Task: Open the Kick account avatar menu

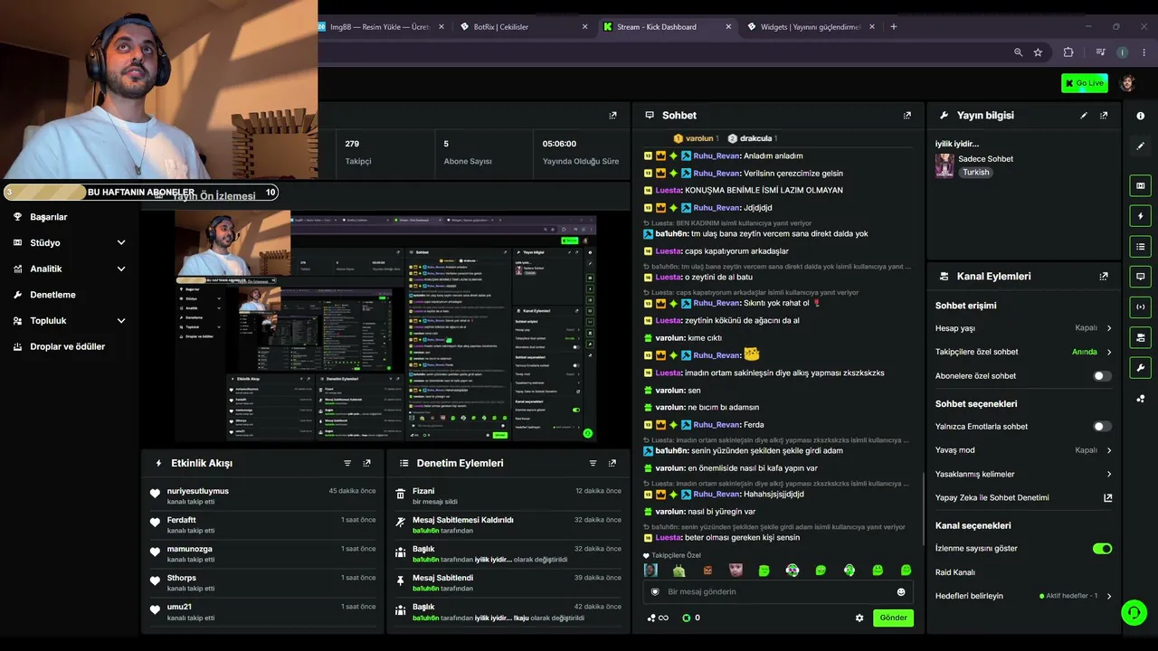Action: (x=1127, y=83)
